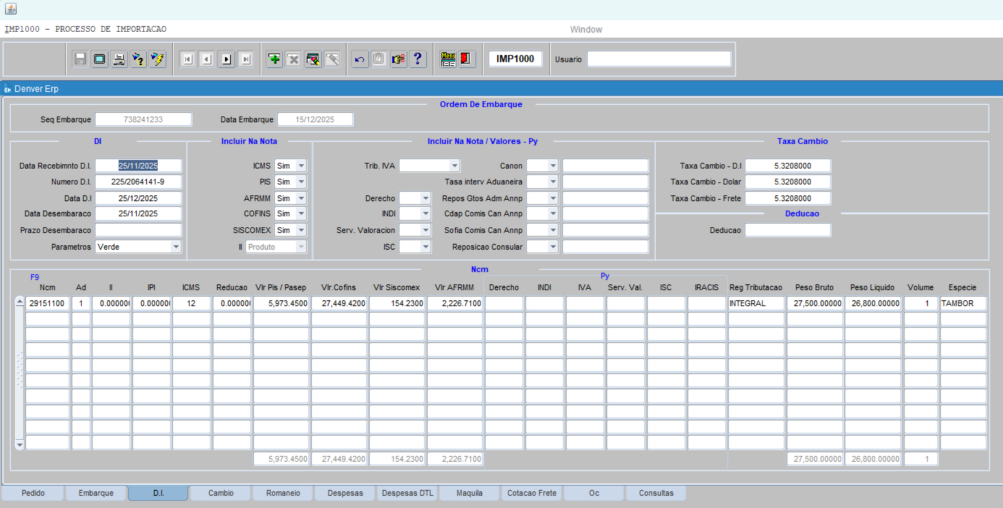Open help with the question mark icon
Viewport: 1003px width, 508px height.
point(418,59)
